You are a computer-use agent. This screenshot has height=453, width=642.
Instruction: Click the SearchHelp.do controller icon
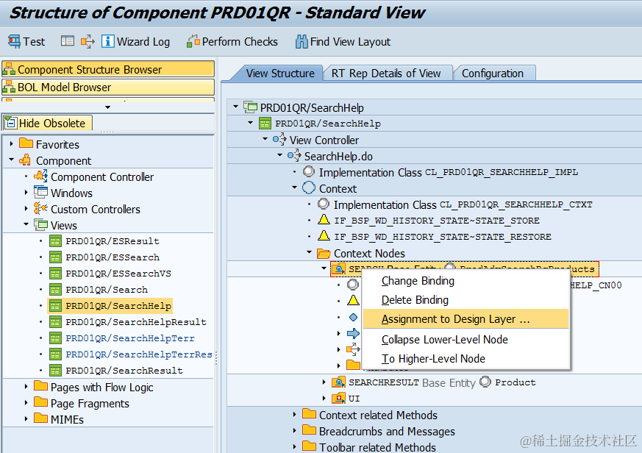(x=294, y=156)
